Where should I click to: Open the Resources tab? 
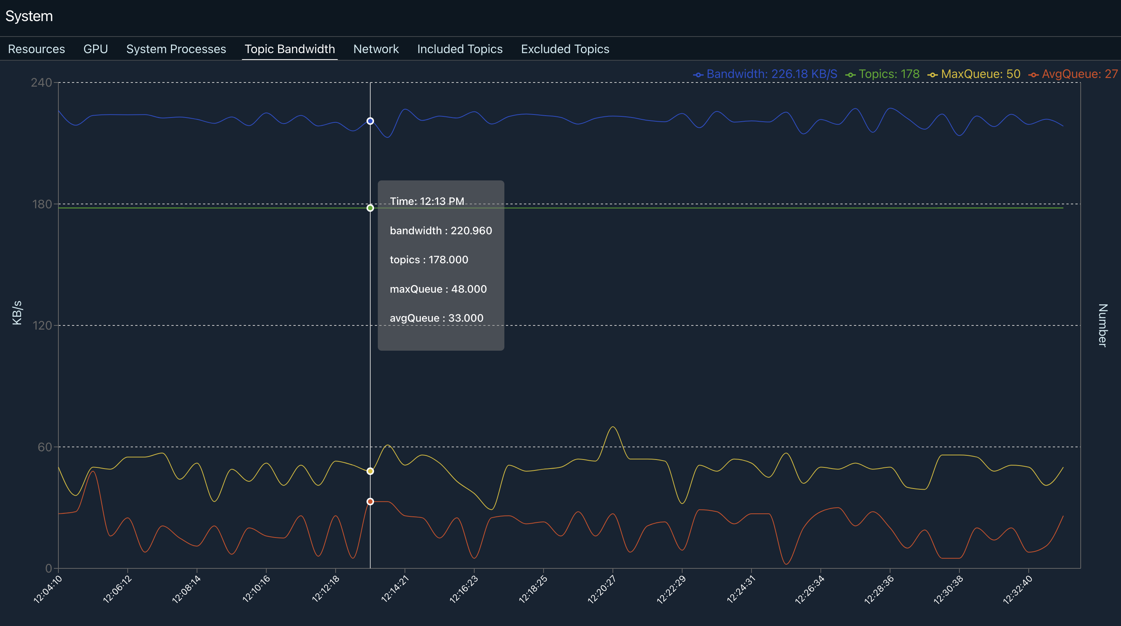click(37, 49)
